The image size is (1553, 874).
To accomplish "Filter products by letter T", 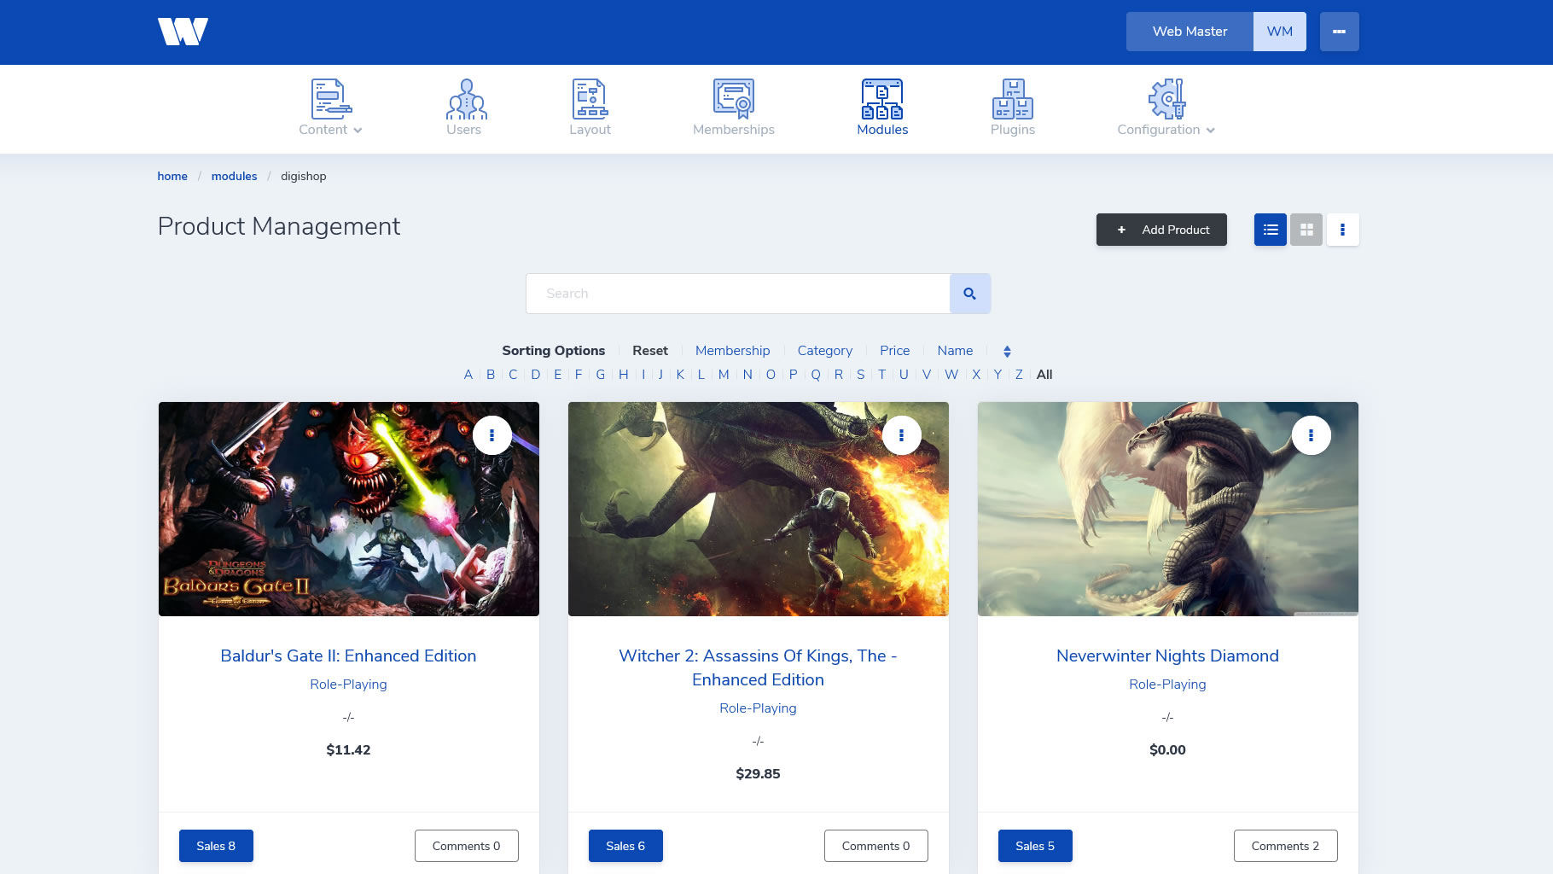I will [882, 375].
